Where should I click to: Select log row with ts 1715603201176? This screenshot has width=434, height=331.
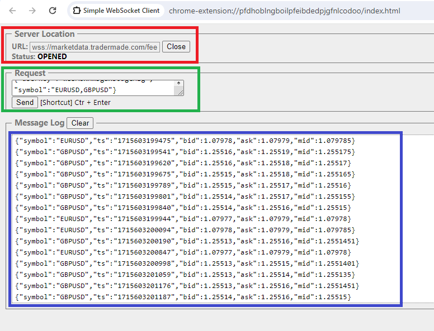point(187,286)
